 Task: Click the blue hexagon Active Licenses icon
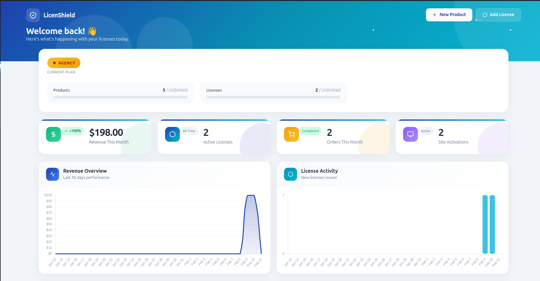click(x=172, y=134)
